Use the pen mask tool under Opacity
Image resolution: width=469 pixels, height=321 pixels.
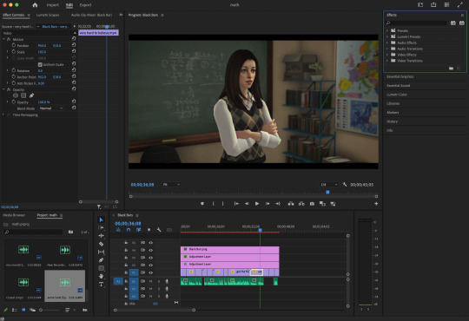[31, 95]
